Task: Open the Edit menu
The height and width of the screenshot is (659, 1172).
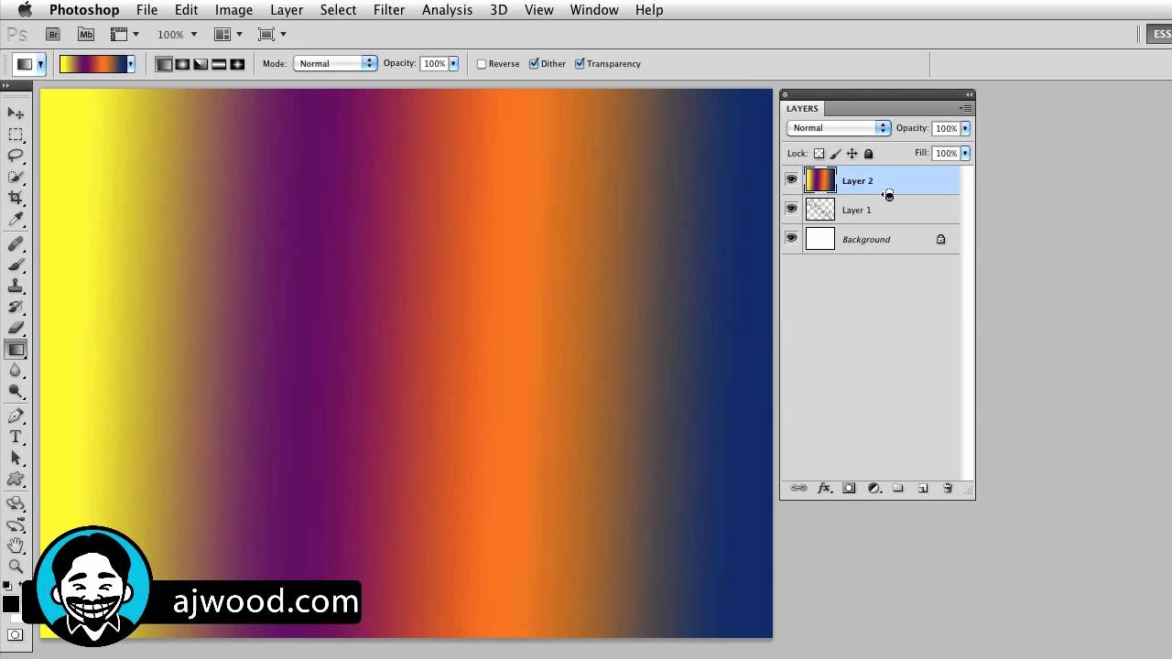Action: pyautogui.click(x=186, y=10)
